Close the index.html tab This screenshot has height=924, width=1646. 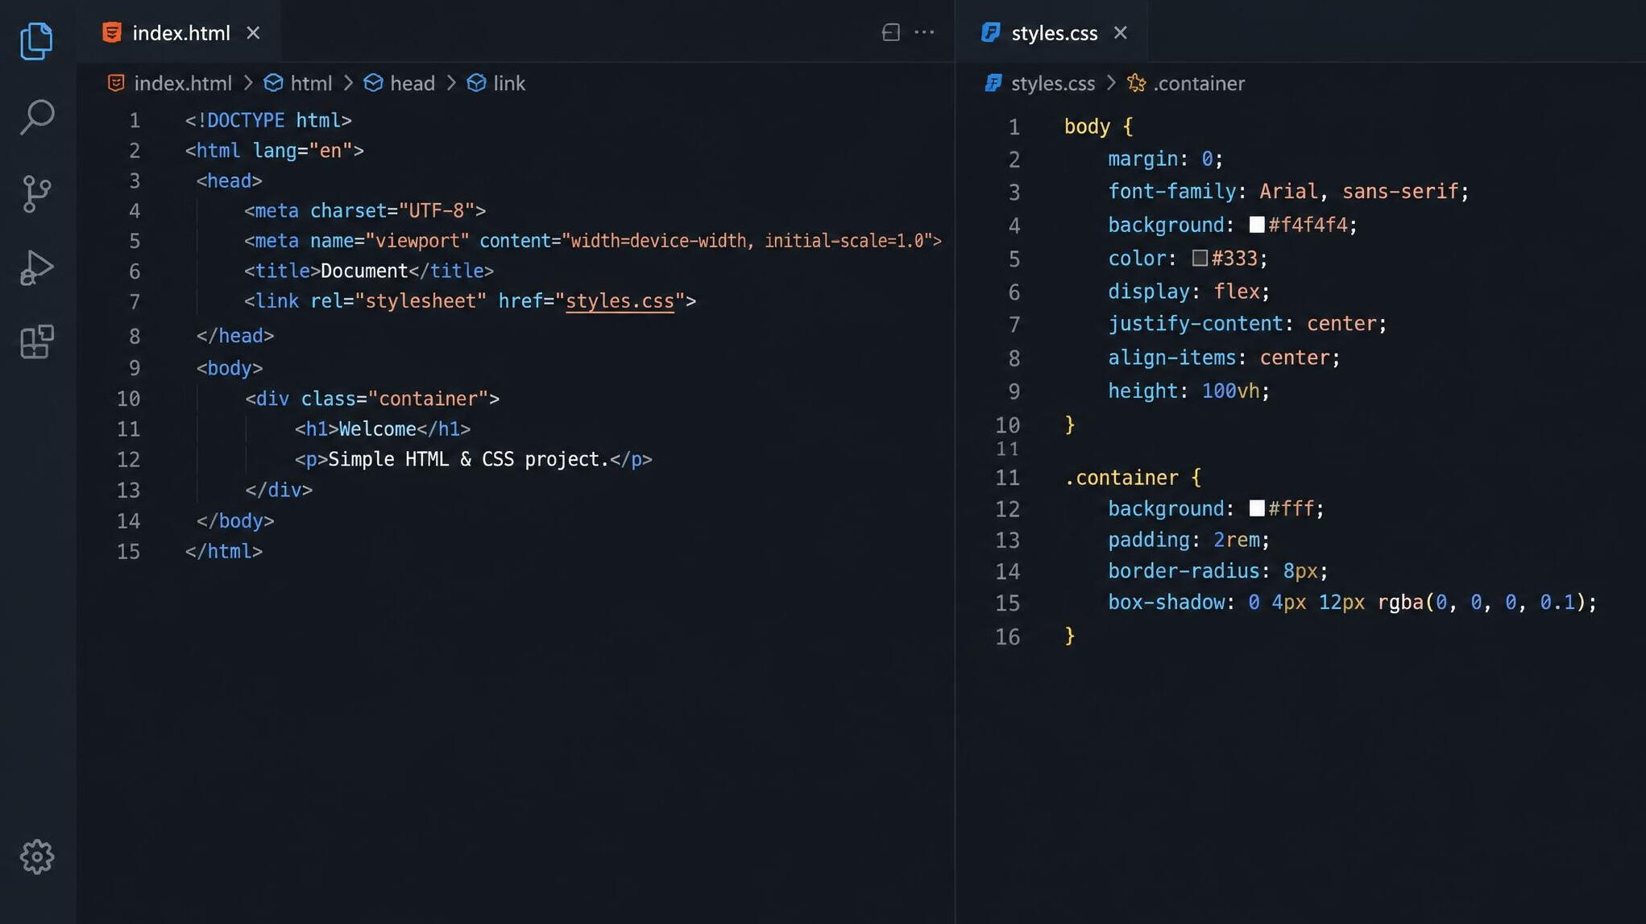253,32
